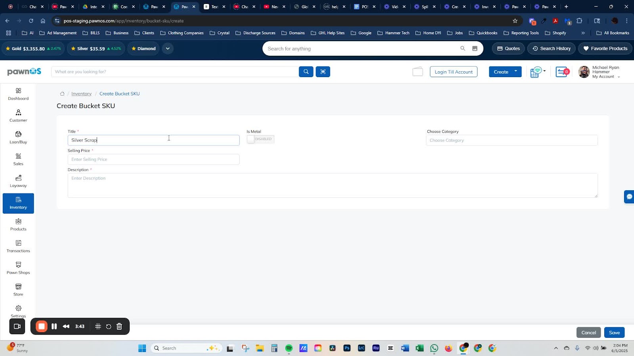Image resolution: width=634 pixels, height=356 pixels.
Task: Open the My Account dropdown
Action: [606, 77]
